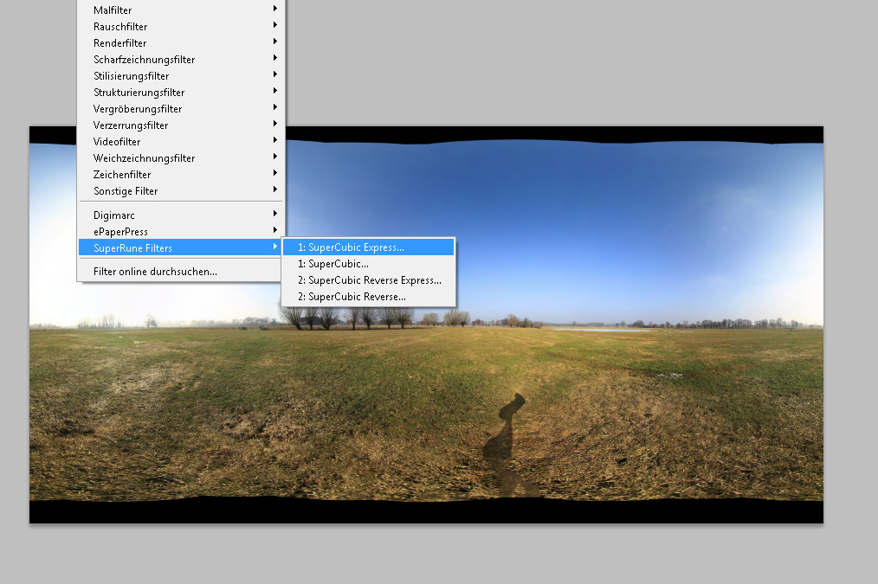Click the ePaperPress menu entry
878x584 pixels.
[x=120, y=232]
